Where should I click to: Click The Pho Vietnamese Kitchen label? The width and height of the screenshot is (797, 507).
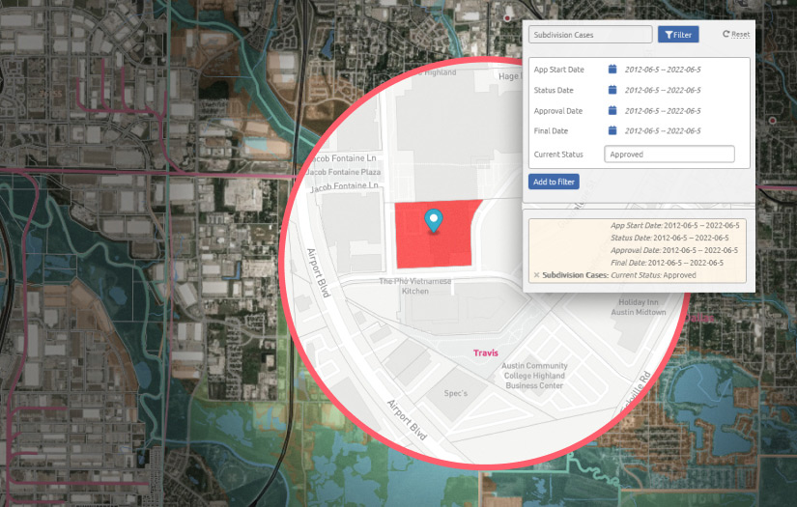(414, 286)
